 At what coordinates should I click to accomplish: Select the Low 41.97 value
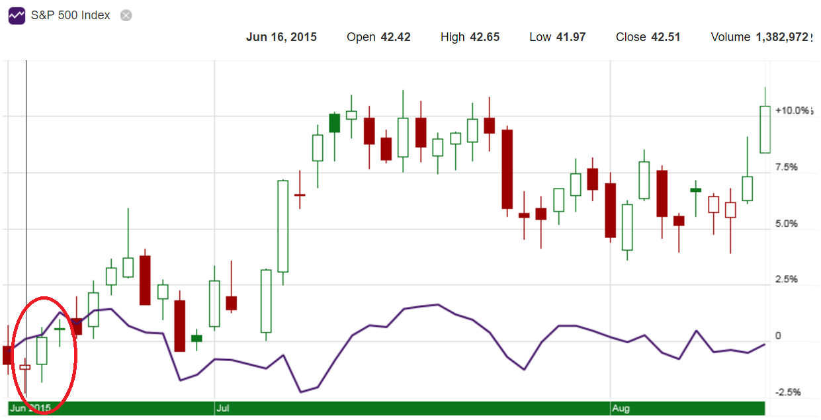tap(558, 37)
